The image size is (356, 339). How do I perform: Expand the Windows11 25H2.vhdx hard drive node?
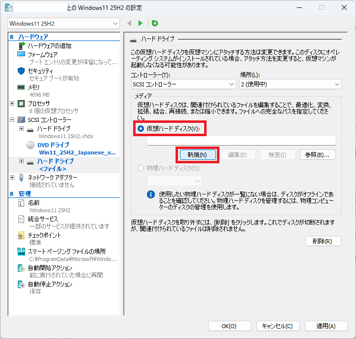tap(21, 129)
